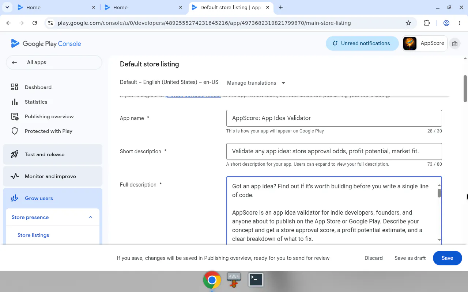Click the AppScore app name in header
The width and height of the screenshot is (468, 292).
click(432, 43)
